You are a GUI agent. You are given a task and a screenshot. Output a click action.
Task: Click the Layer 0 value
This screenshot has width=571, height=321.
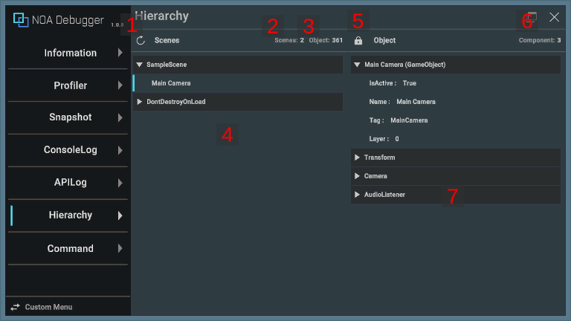[397, 139]
